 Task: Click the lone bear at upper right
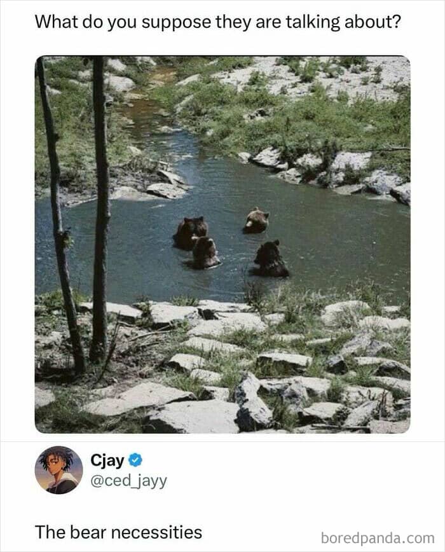(x=256, y=221)
